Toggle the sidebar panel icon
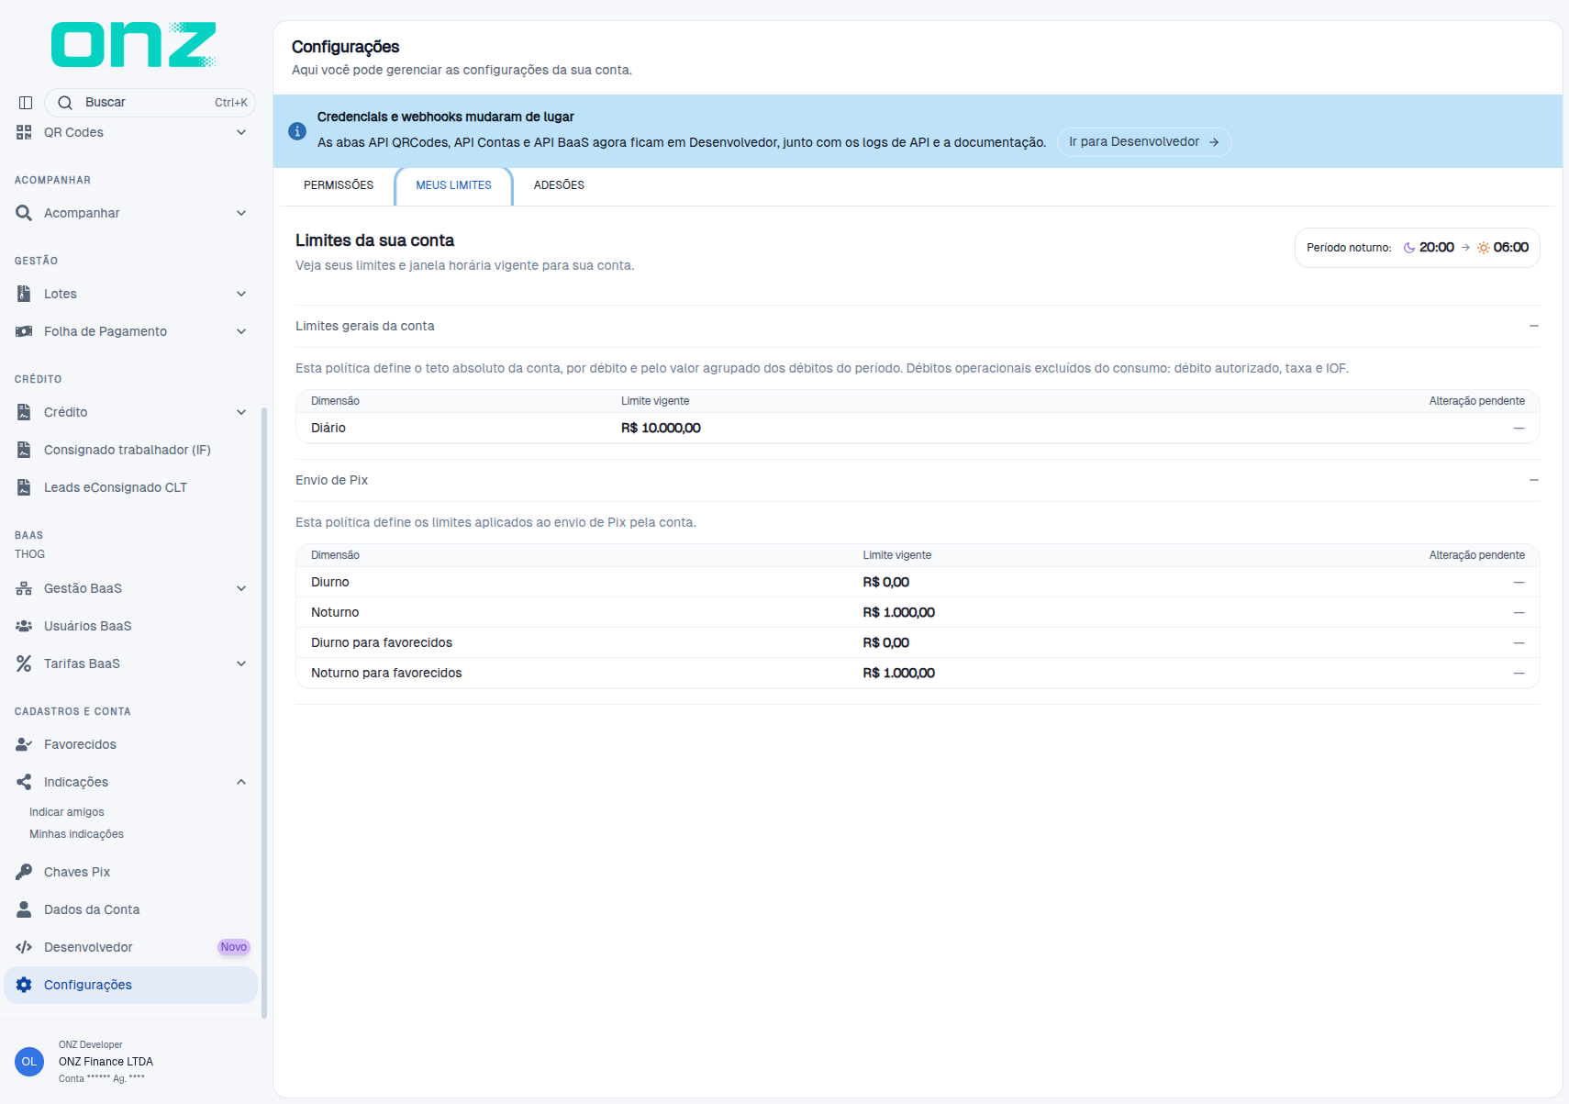 click(26, 103)
